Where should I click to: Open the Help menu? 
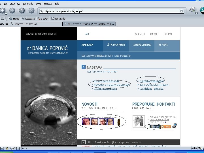(x=57, y=4)
